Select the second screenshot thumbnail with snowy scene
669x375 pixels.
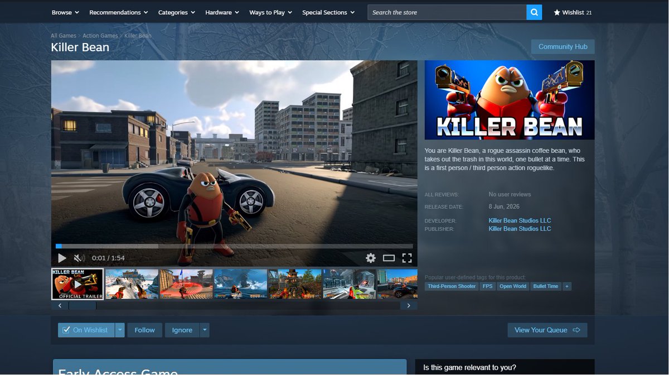132,284
